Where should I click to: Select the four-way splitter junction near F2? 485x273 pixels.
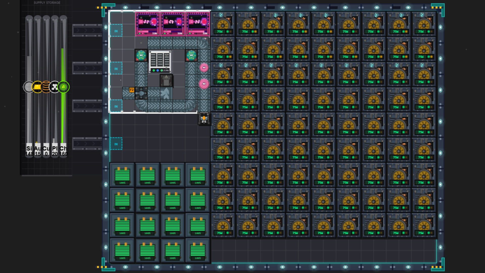point(141,93)
